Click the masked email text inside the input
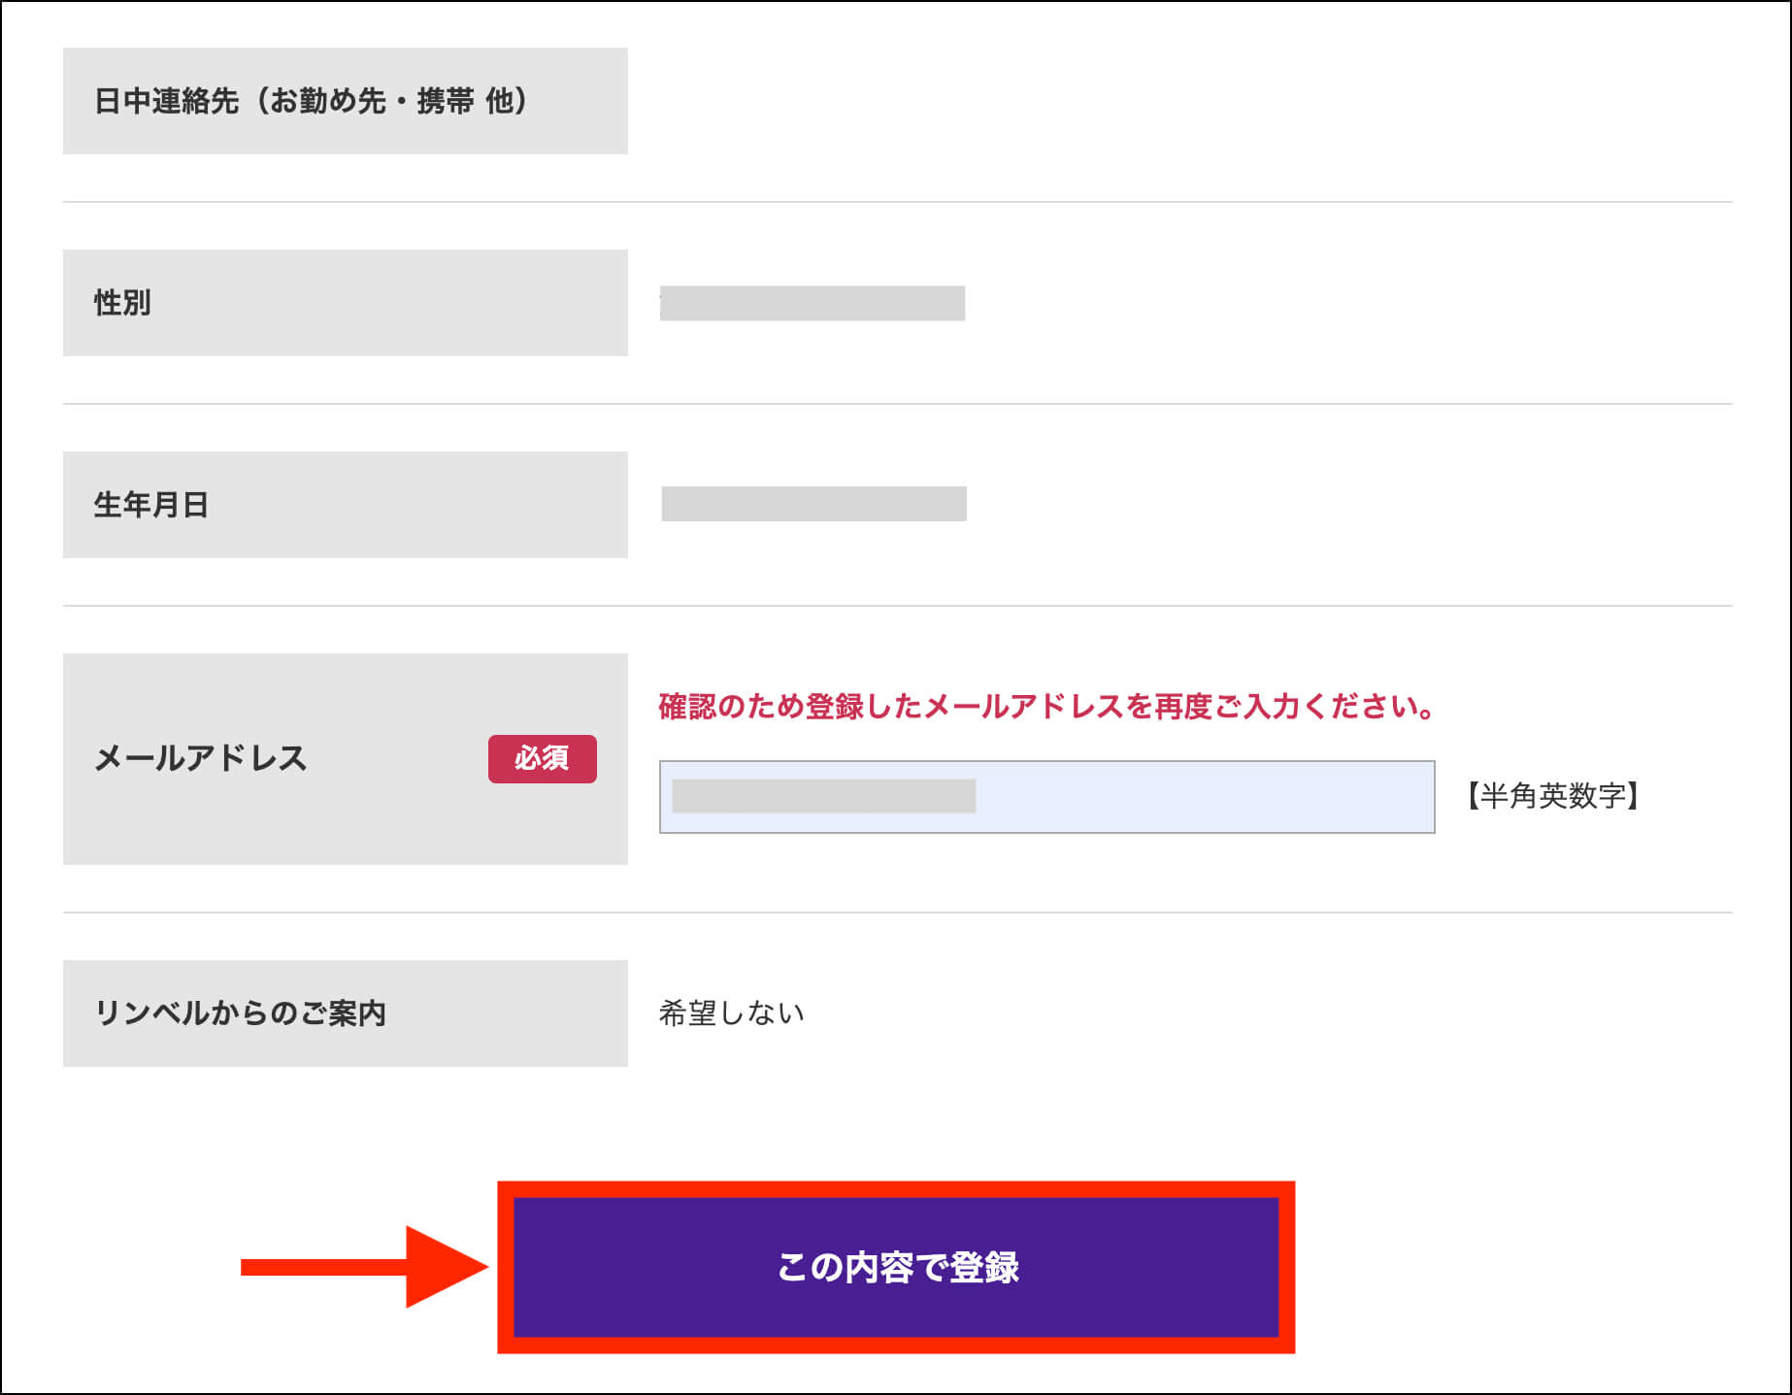 pos(823,796)
